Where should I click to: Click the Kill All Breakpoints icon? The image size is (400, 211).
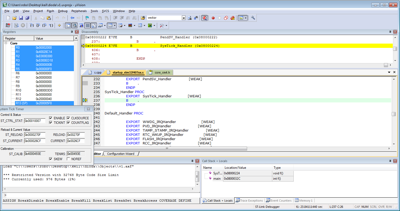pos(232,18)
